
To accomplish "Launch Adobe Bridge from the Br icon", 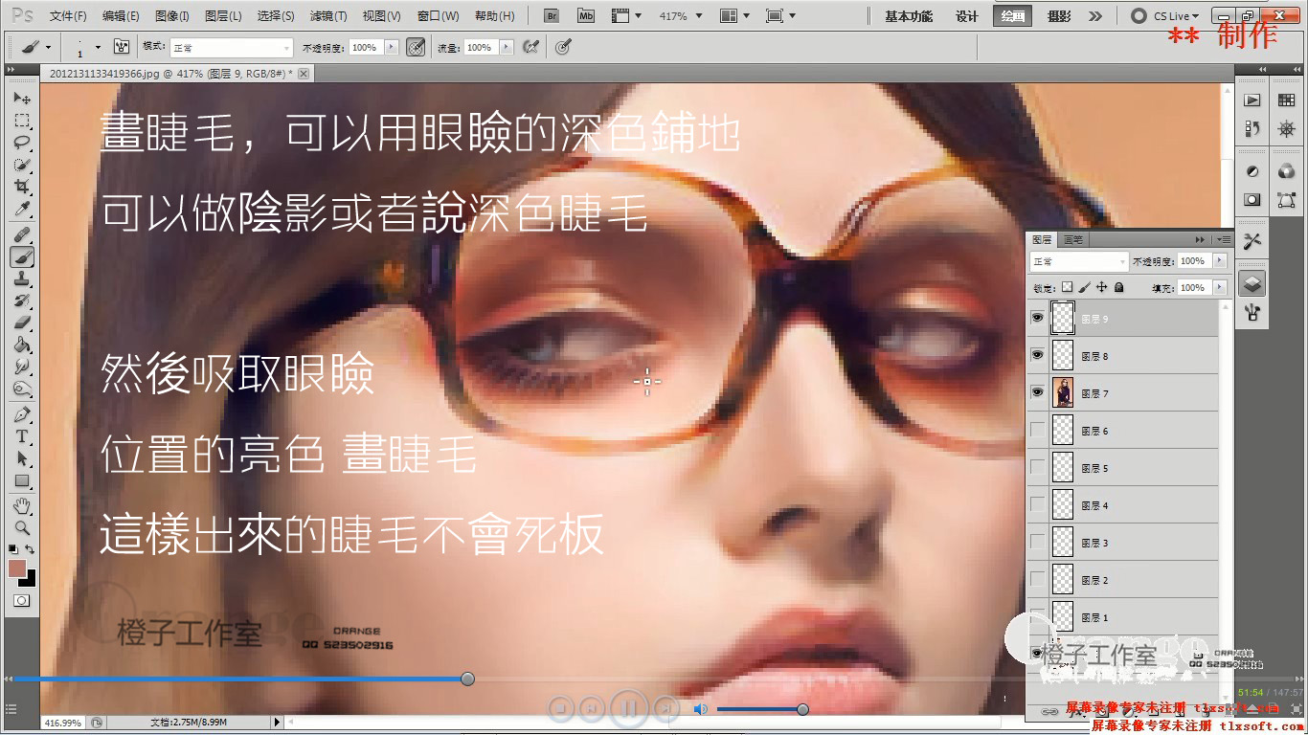I will [x=551, y=16].
